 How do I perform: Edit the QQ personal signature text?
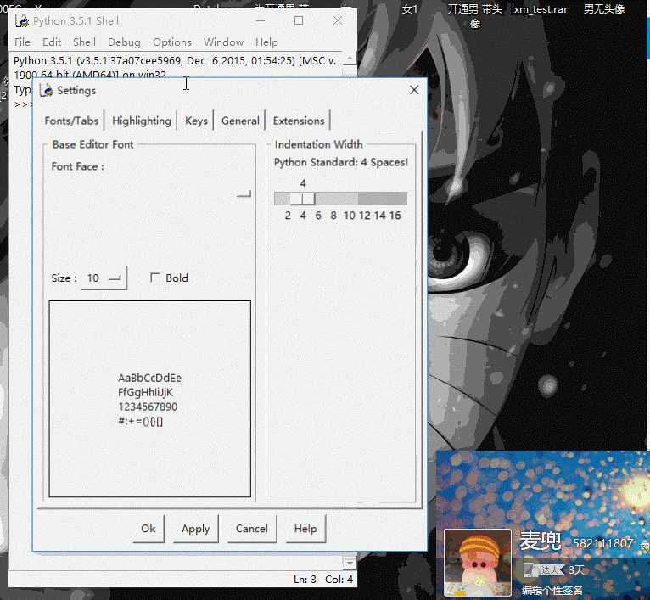click(552, 590)
